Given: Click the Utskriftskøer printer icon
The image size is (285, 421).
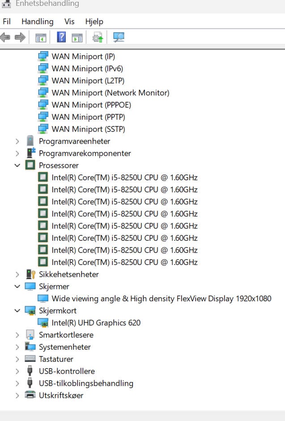Looking at the screenshot, I should (x=30, y=395).
